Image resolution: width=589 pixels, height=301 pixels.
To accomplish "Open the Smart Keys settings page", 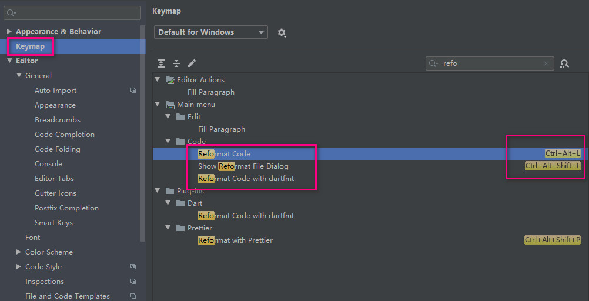I will tap(53, 222).
